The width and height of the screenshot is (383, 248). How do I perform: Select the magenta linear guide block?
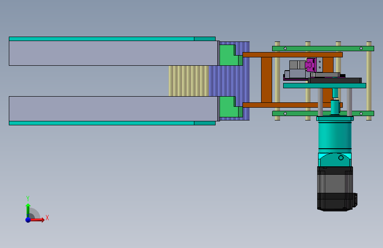tap(311, 65)
